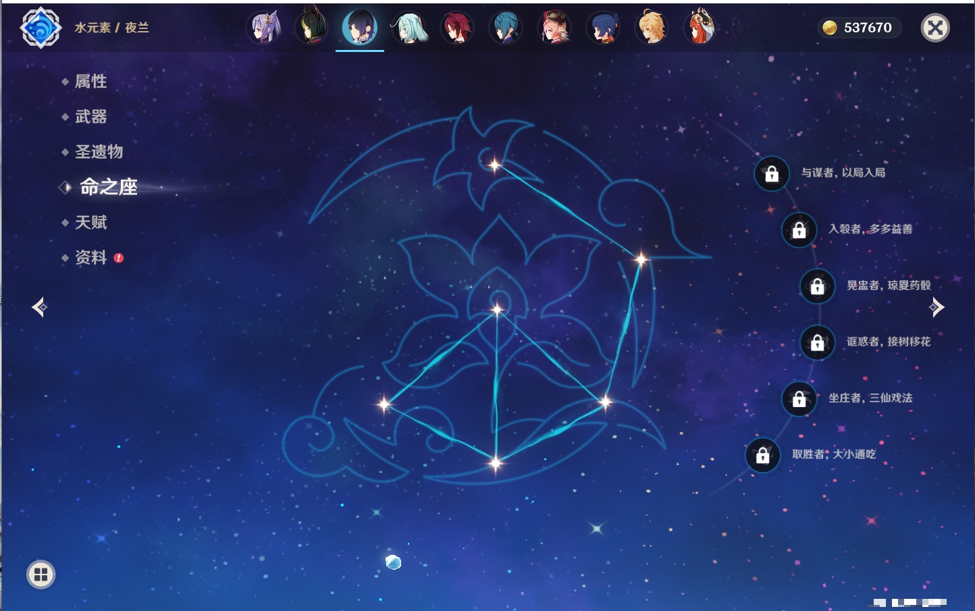This screenshot has width=975, height=611.
Task: Go to next character with right arrow
Action: click(936, 307)
